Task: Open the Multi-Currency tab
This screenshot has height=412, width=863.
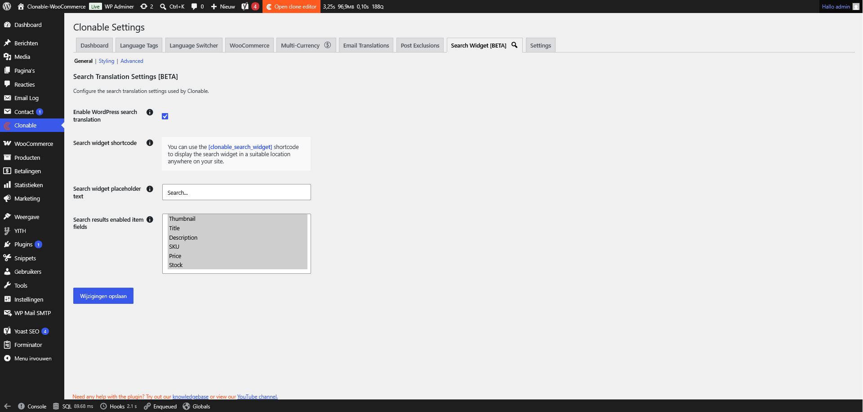Action: pos(306,45)
